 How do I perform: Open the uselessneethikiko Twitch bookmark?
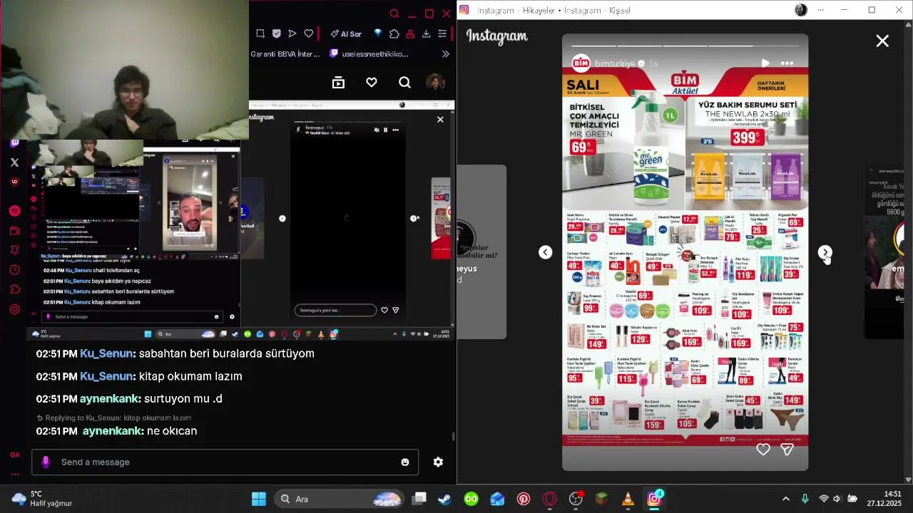coord(369,53)
